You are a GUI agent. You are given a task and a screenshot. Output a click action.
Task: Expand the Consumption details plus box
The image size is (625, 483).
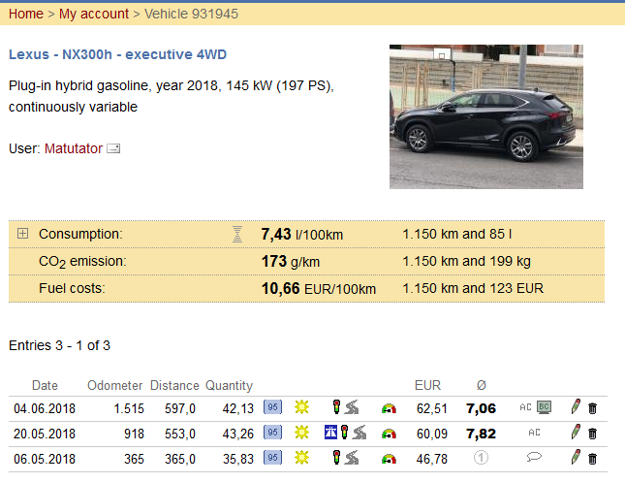(x=22, y=234)
